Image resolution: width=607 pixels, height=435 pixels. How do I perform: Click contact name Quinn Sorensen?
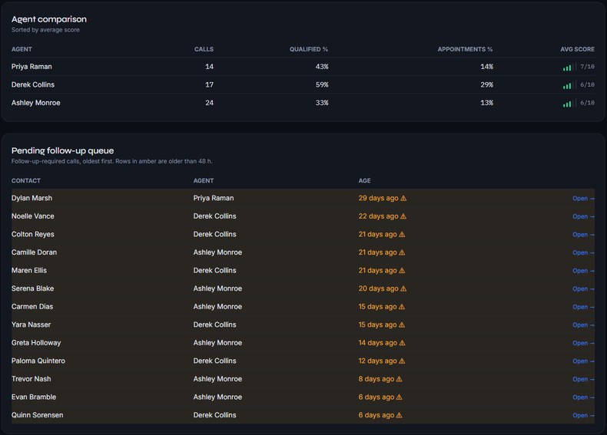tap(37, 415)
